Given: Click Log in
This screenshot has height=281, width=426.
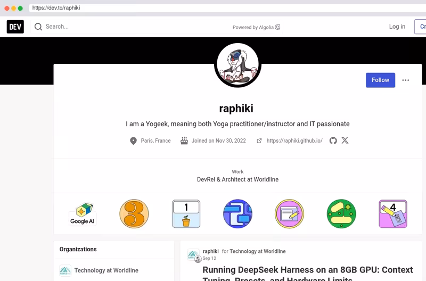Looking at the screenshot, I should pyautogui.click(x=397, y=26).
